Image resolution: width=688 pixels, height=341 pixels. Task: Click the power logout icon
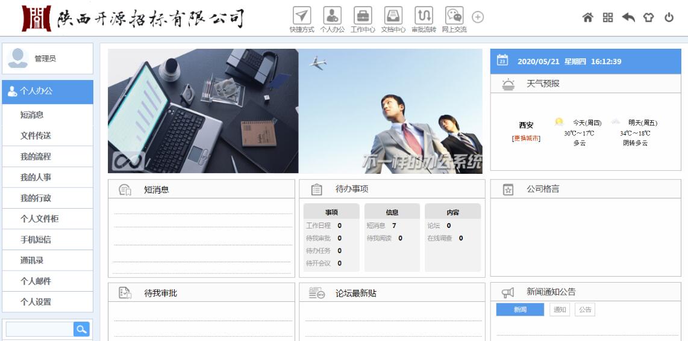tap(669, 17)
